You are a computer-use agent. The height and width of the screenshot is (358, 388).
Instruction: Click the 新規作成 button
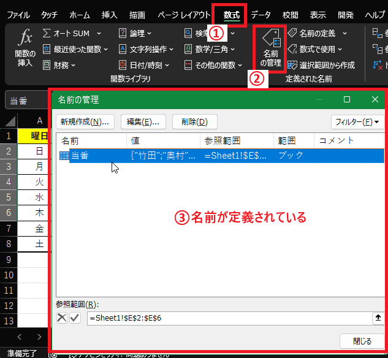point(85,121)
